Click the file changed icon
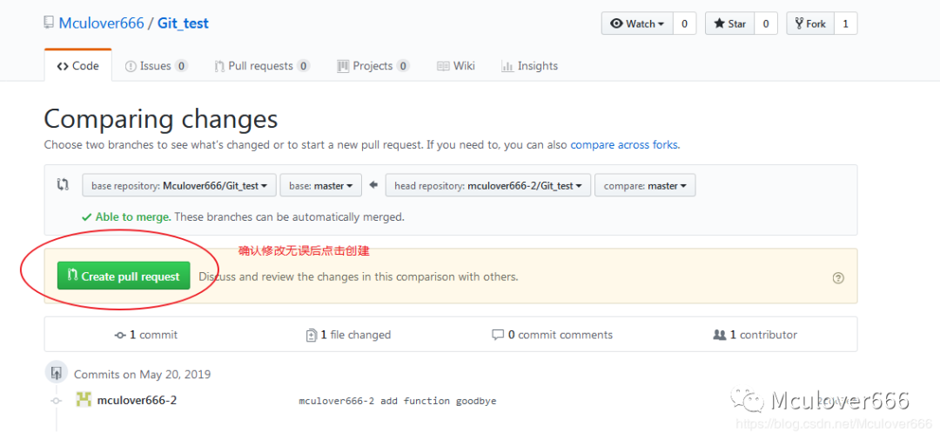940x439 pixels. click(x=312, y=335)
